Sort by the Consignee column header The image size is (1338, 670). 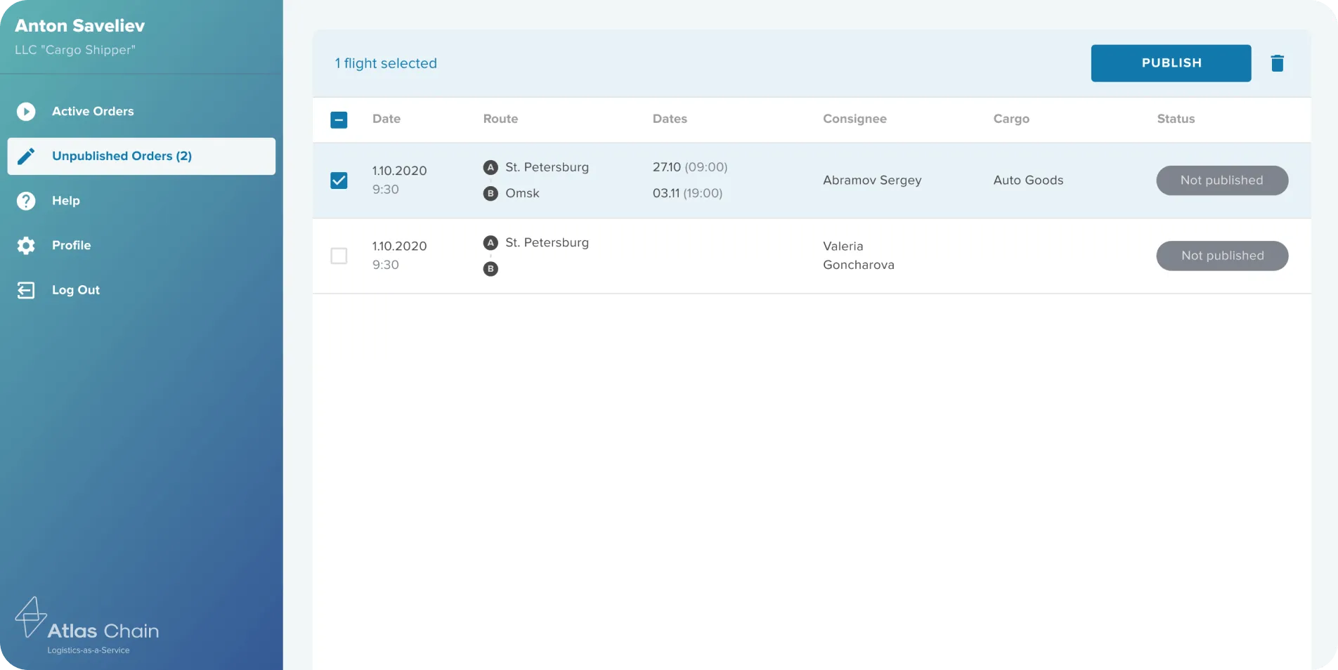(855, 119)
